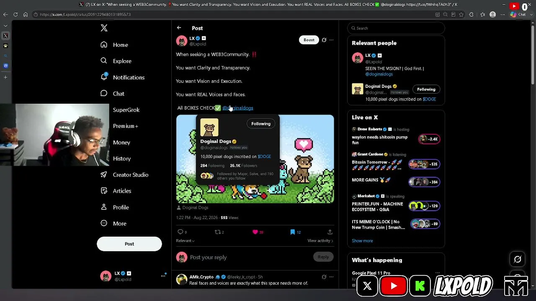Click the Search input field
536x301 pixels.
[396, 28]
